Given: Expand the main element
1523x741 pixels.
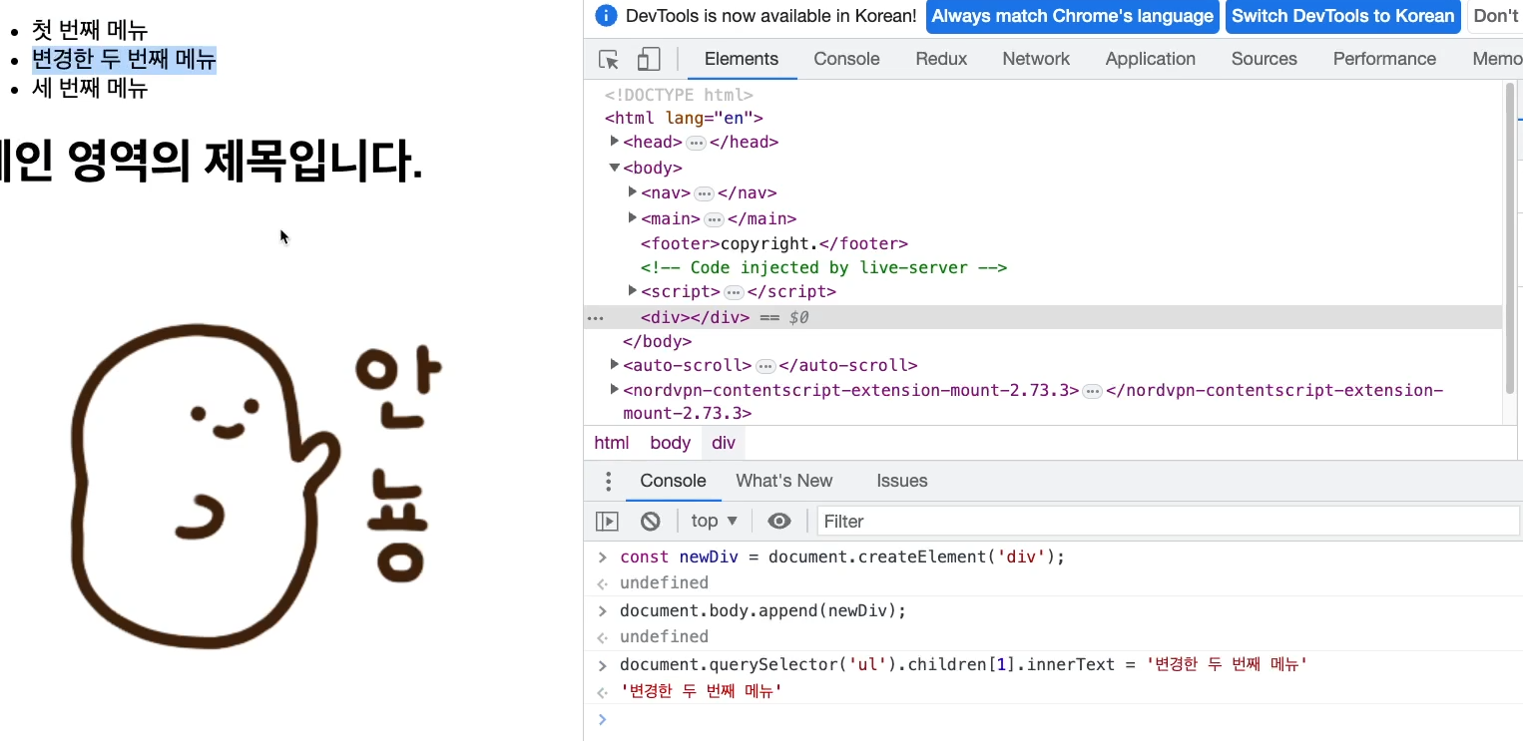Looking at the screenshot, I should point(633,217).
